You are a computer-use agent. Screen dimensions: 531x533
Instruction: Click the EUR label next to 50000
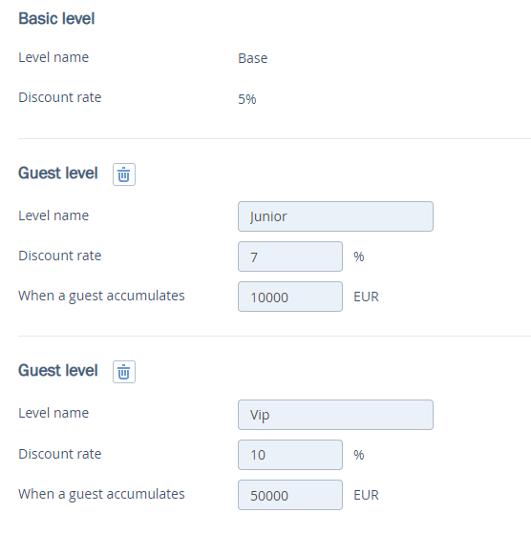366,495
